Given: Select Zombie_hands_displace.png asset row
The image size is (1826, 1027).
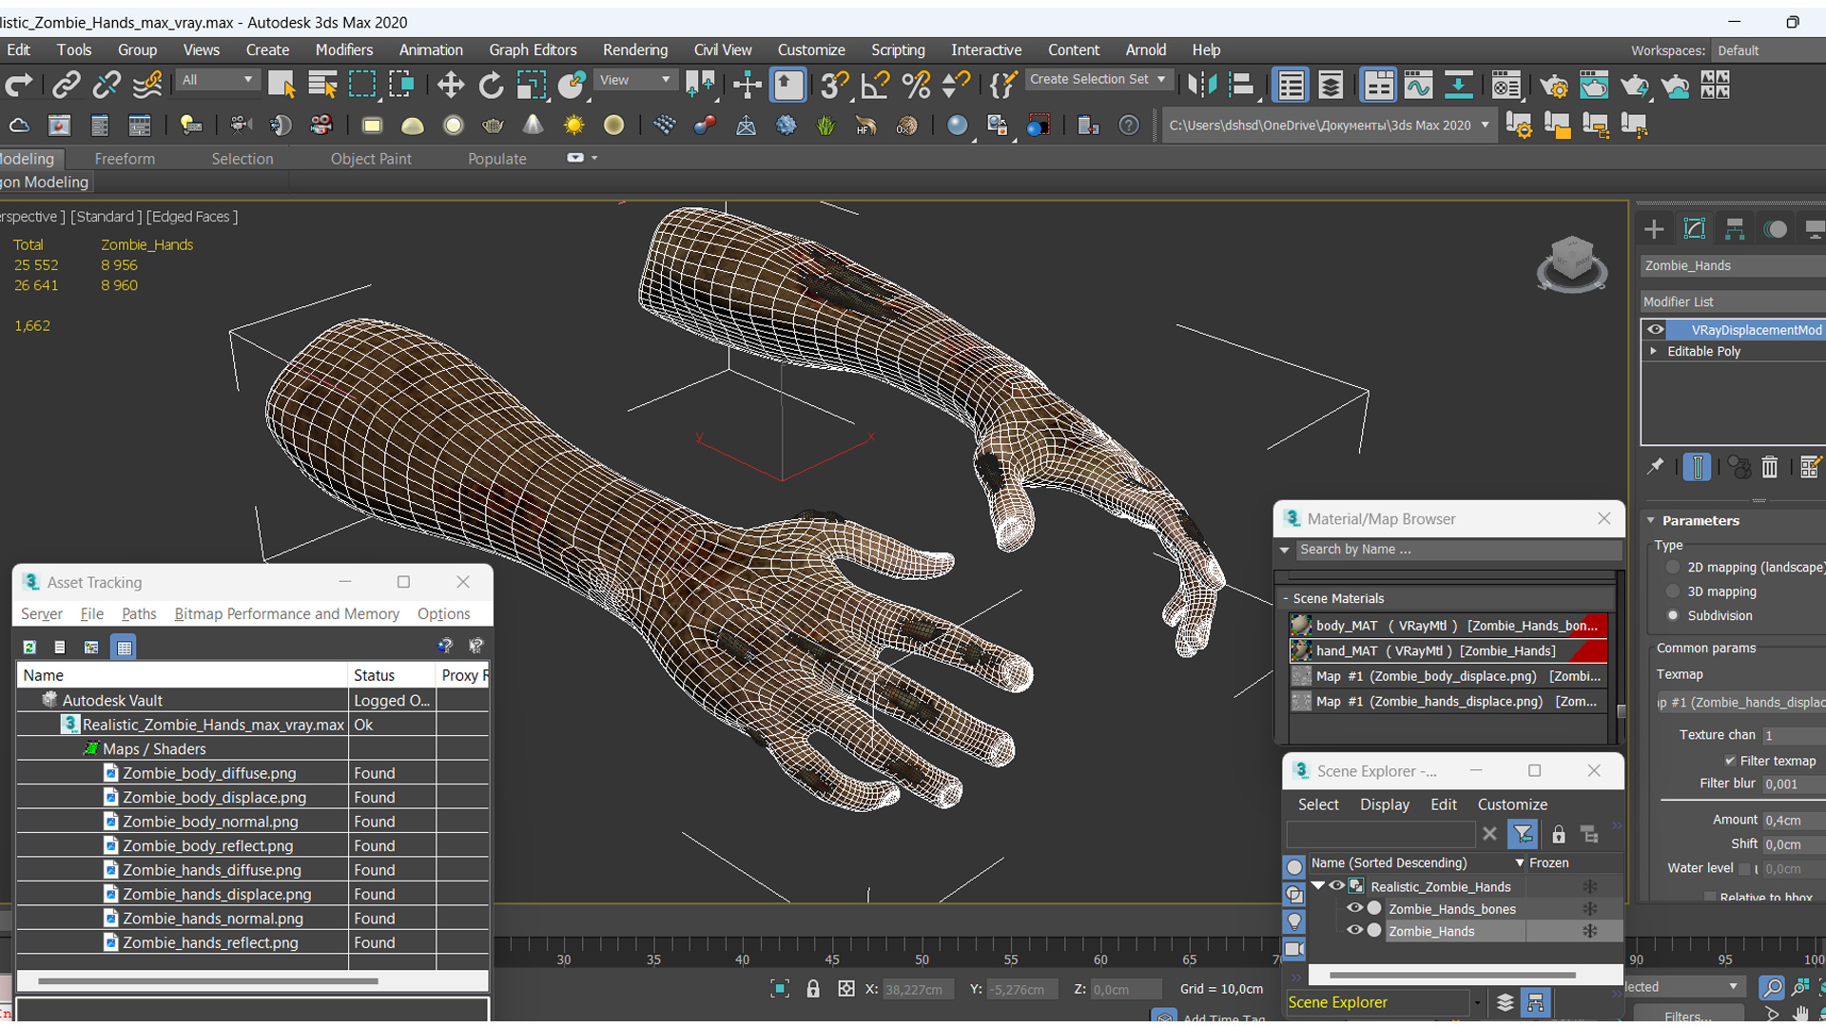Looking at the screenshot, I should click(252, 895).
